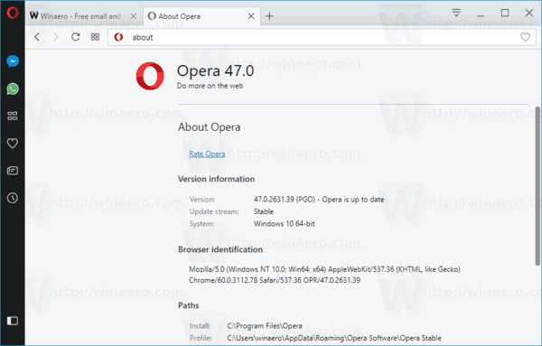
Task: Open Facebook Messenger in the sidebar
Action: [x=13, y=61]
